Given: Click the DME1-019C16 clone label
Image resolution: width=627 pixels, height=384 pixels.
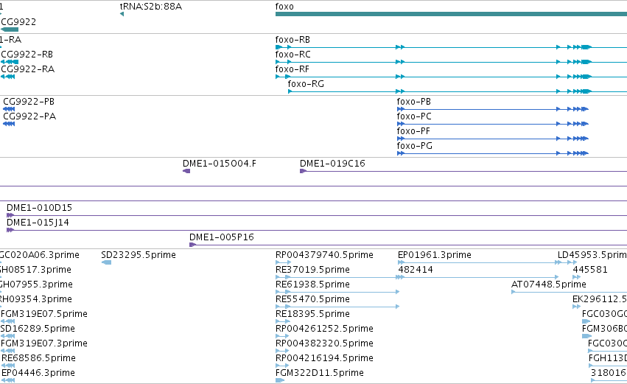Looking at the screenshot, I should [x=332, y=163].
